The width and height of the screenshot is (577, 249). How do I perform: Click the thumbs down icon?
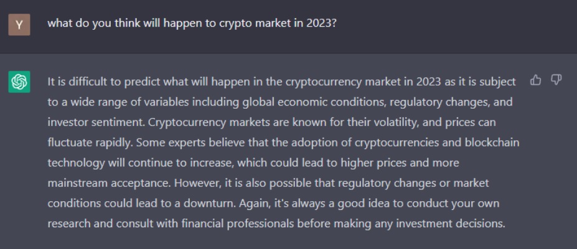click(x=556, y=80)
